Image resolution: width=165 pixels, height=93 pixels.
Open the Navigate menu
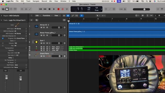click(x=36, y=1)
